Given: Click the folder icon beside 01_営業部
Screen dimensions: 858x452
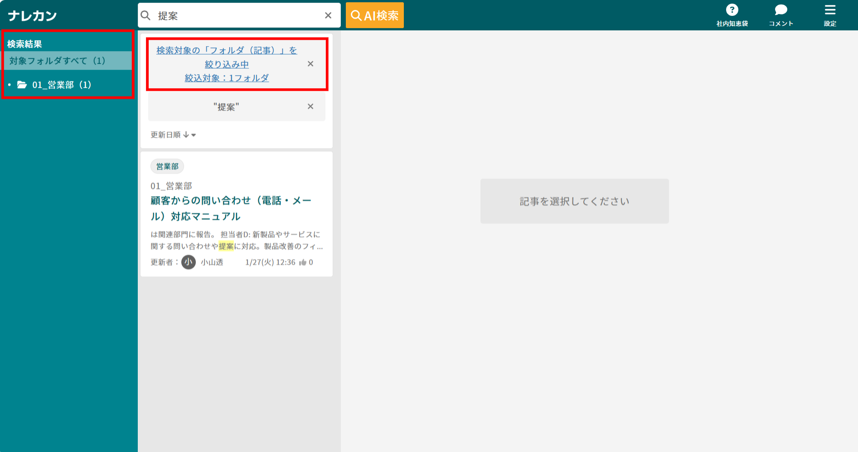Looking at the screenshot, I should (22, 84).
